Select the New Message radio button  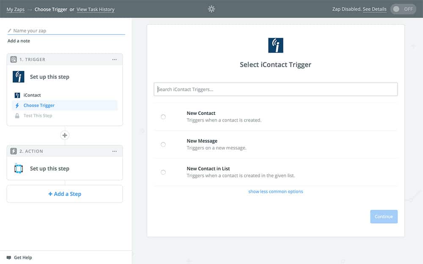click(163, 144)
